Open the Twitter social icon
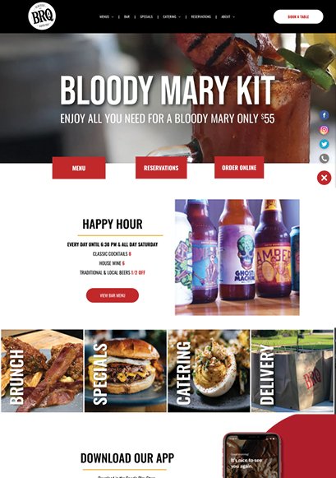 (324, 144)
